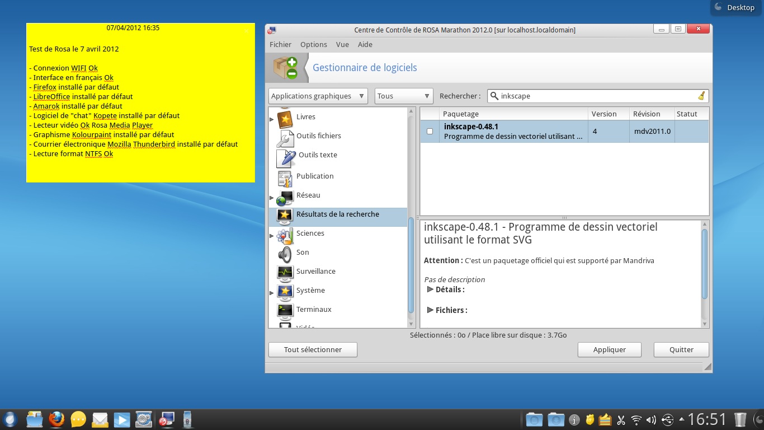
Task: Click the Tout sélectionner button
Action: (x=313, y=349)
